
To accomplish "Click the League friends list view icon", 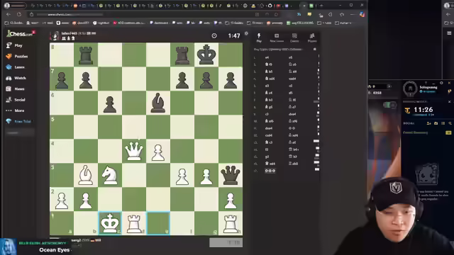I will tap(443, 123).
